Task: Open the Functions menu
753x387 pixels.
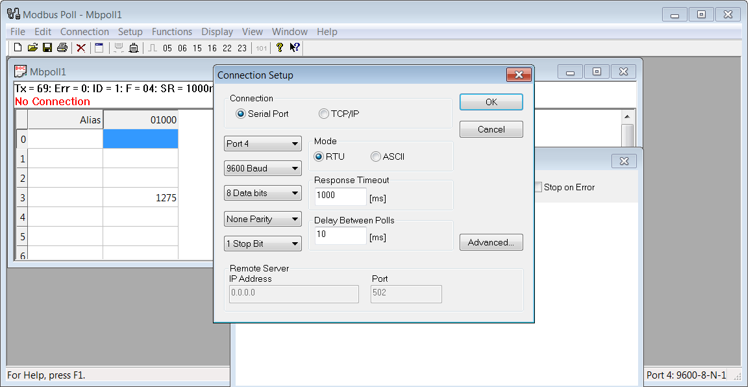Action: pos(172,32)
